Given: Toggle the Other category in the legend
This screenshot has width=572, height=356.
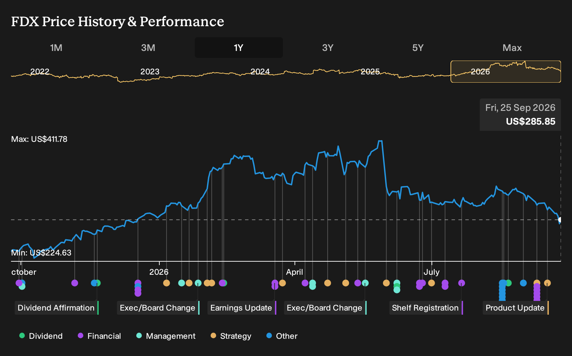Looking at the screenshot, I should pyautogui.click(x=282, y=336).
